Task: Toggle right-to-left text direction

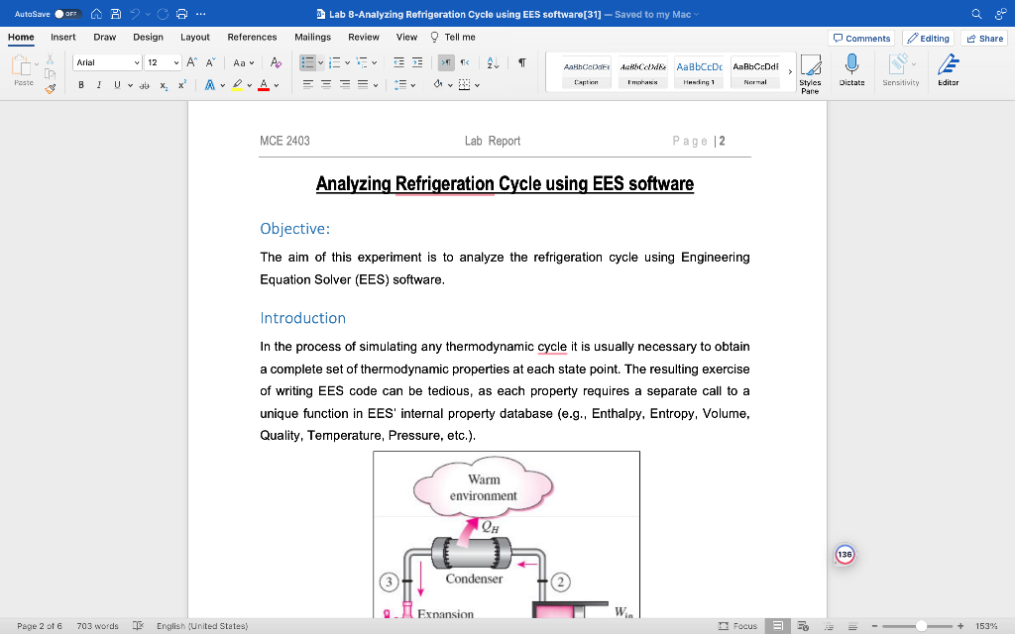Action: point(465,62)
